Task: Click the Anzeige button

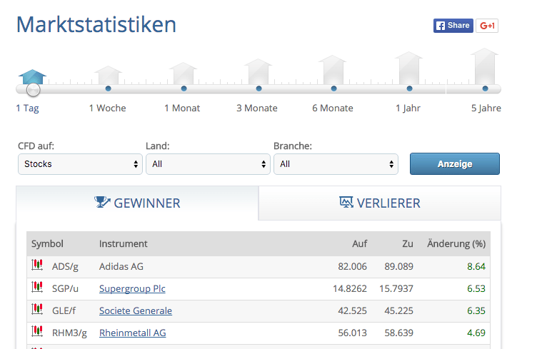Action: [x=455, y=164]
